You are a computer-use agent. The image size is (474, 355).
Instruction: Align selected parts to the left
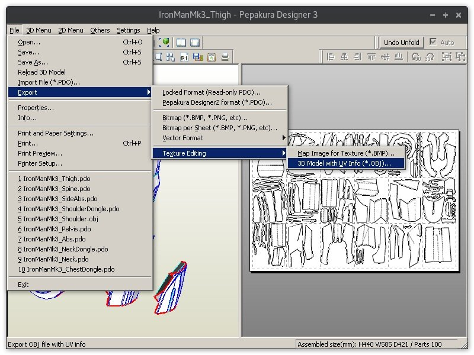click(x=331, y=57)
